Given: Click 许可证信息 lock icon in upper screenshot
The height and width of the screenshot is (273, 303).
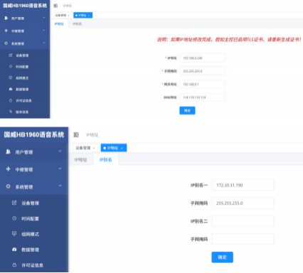Looking at the screenshot, I should [11, 100].
